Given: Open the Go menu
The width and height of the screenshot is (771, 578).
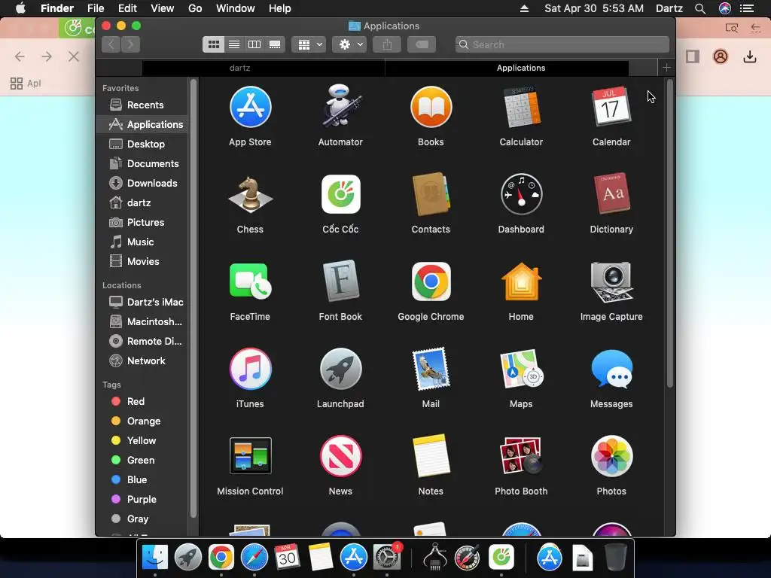Looking at the screenshot, I should (x=195, y=8).
